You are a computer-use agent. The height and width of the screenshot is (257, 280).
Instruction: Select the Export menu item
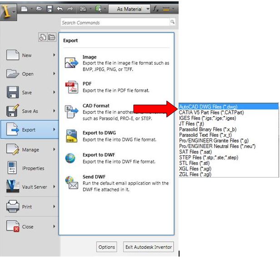30,129
